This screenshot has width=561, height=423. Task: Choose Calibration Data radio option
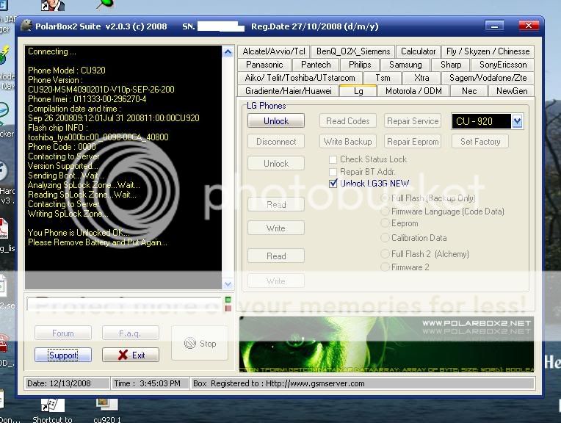[x=385, y=238]
